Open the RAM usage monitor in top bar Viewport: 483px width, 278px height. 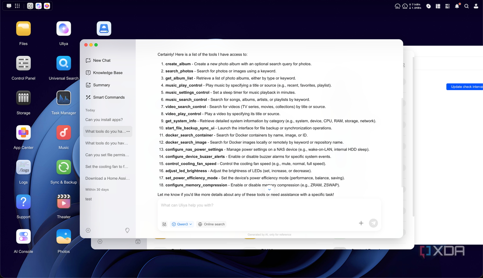coord(405,6)
